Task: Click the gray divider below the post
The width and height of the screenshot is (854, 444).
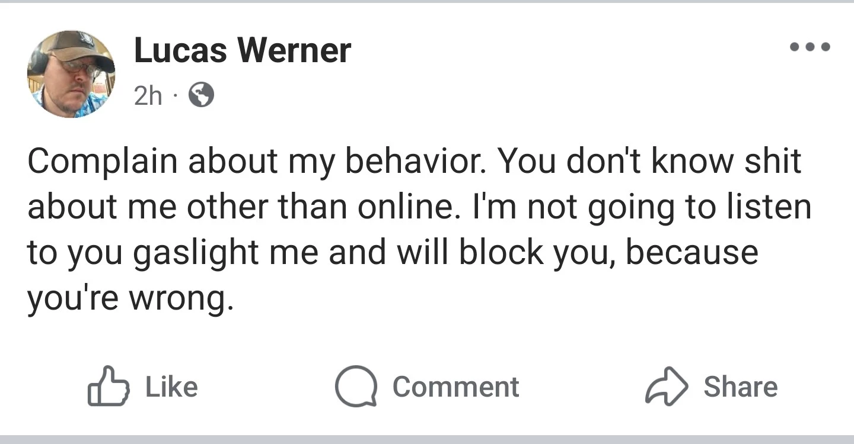Action: coord(427,439)
